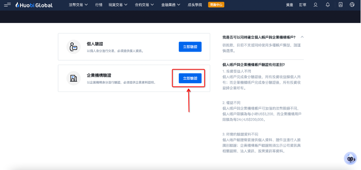Viewport: 361px width, 170px height.
Task: Click the Huobi Global logo
Action: click(x=34, y=5)
